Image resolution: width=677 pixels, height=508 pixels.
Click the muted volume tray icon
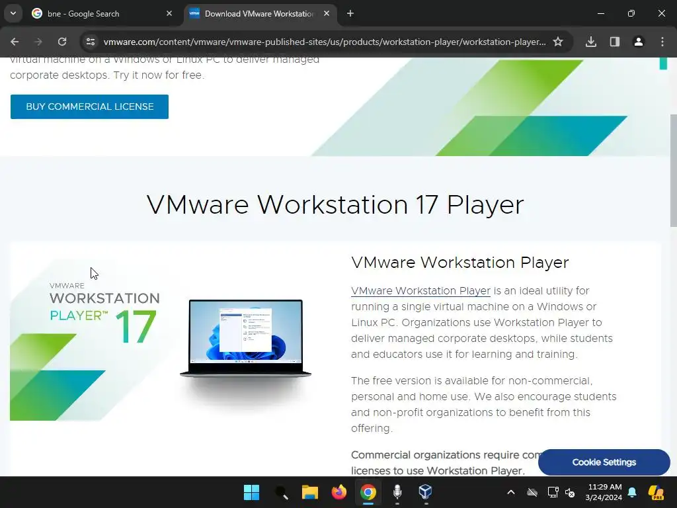tap(570, 492)
